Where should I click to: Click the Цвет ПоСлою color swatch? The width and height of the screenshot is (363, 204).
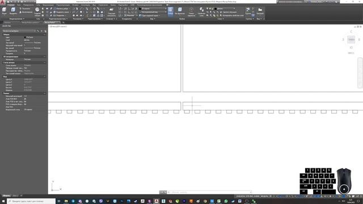(x=25, y=37)
